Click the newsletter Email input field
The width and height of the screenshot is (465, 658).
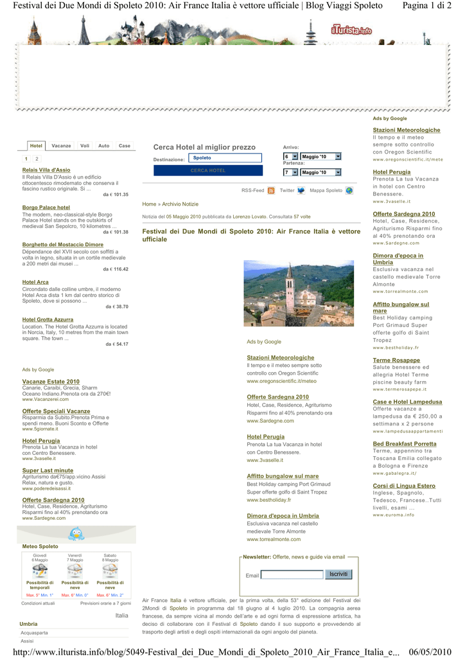tap(292, 575)
